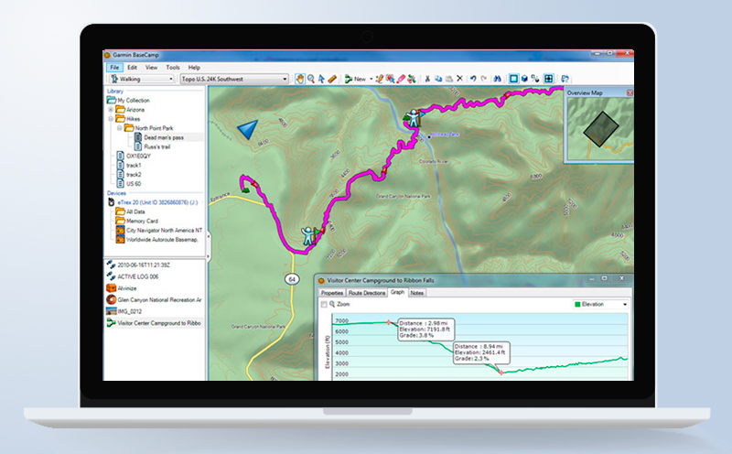Select Glen Canyon National Recreation Area item
732x454 pixels.
[159, 300]
